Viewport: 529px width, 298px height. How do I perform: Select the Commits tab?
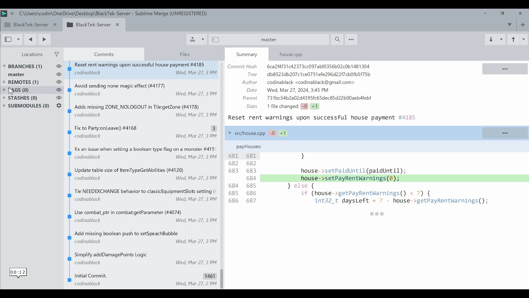tap(104, 54)
